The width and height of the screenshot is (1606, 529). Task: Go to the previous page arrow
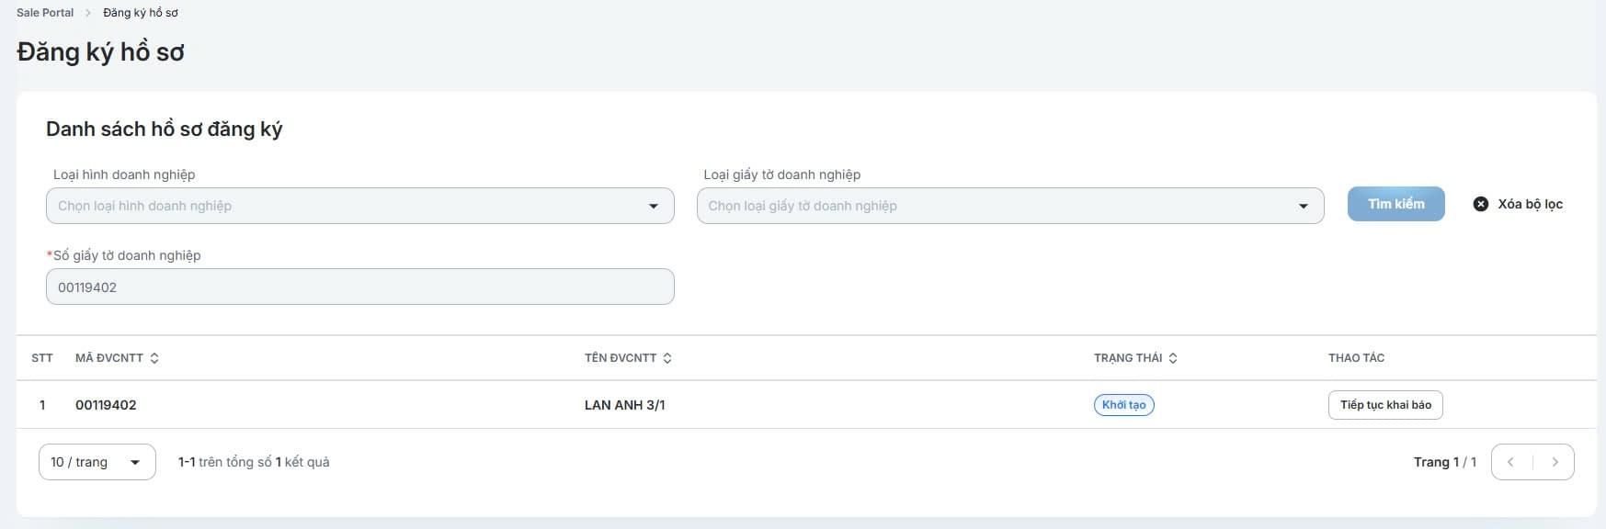point(1510,462)
